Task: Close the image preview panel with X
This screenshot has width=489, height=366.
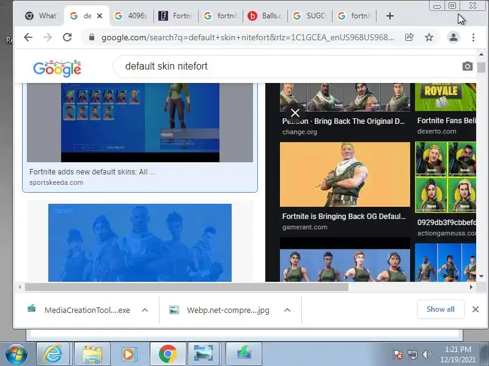Action: pyautogui.click(x=295, y=113)
